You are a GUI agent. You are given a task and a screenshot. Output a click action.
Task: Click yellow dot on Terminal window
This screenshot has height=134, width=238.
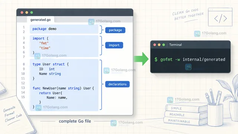[159, 45]
